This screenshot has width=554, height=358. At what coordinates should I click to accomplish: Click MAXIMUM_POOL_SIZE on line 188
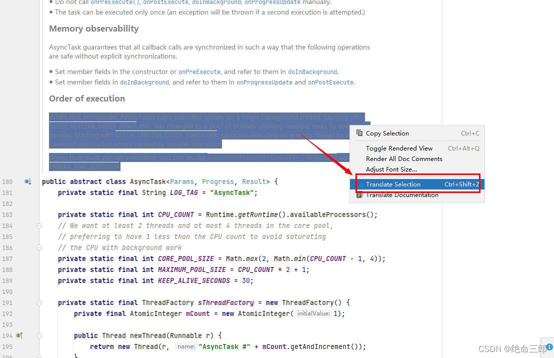coord(192,269)
